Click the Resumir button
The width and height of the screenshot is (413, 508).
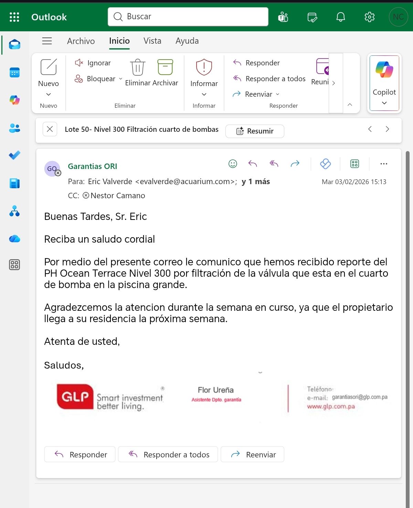[x=255, y=131]
